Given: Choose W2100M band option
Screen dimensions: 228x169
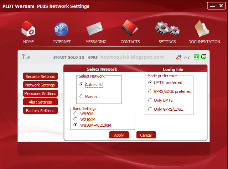Looking at the screenshot, I should [75, 119].
